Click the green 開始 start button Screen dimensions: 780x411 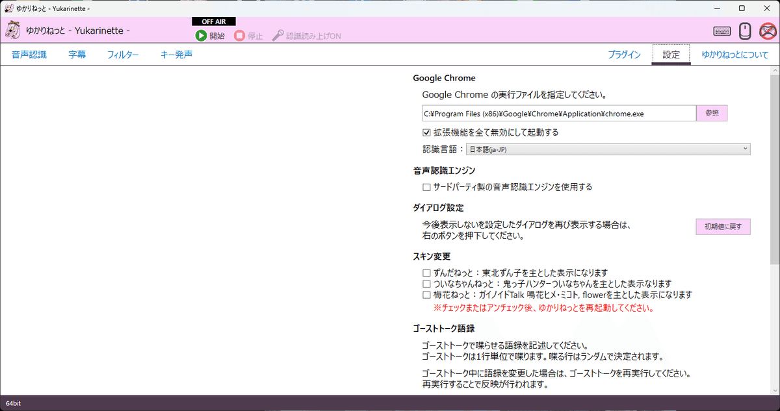click(x=210, y=36)
